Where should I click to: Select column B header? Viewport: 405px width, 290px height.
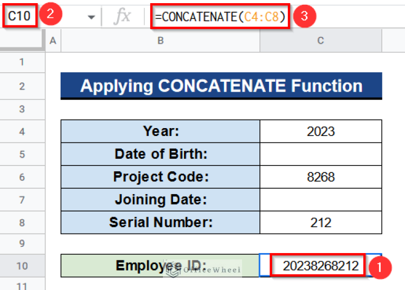(160, 41)
